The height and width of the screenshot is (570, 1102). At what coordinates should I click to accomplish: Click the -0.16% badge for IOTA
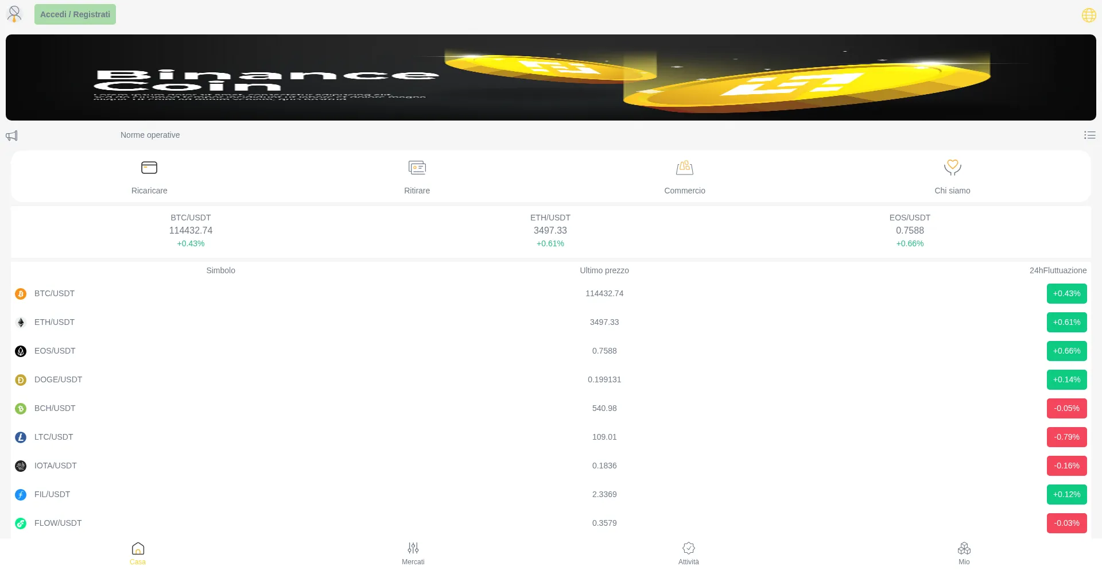point(1066,466)
